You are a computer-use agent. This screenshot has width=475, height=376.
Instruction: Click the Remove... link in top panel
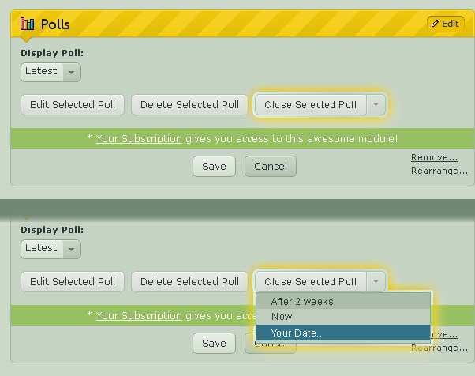coord(434,157)
